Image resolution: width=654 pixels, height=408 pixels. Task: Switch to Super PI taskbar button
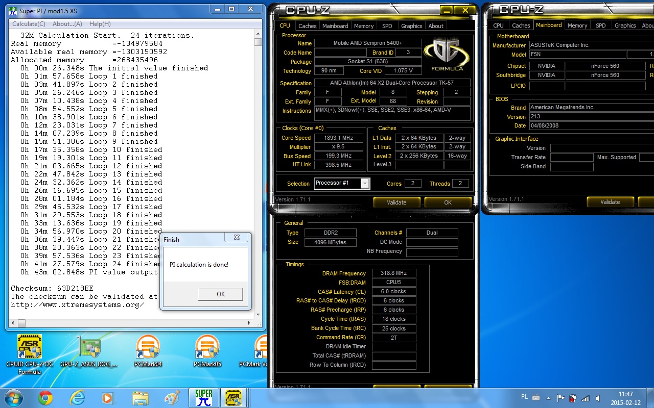coord(204,398)
